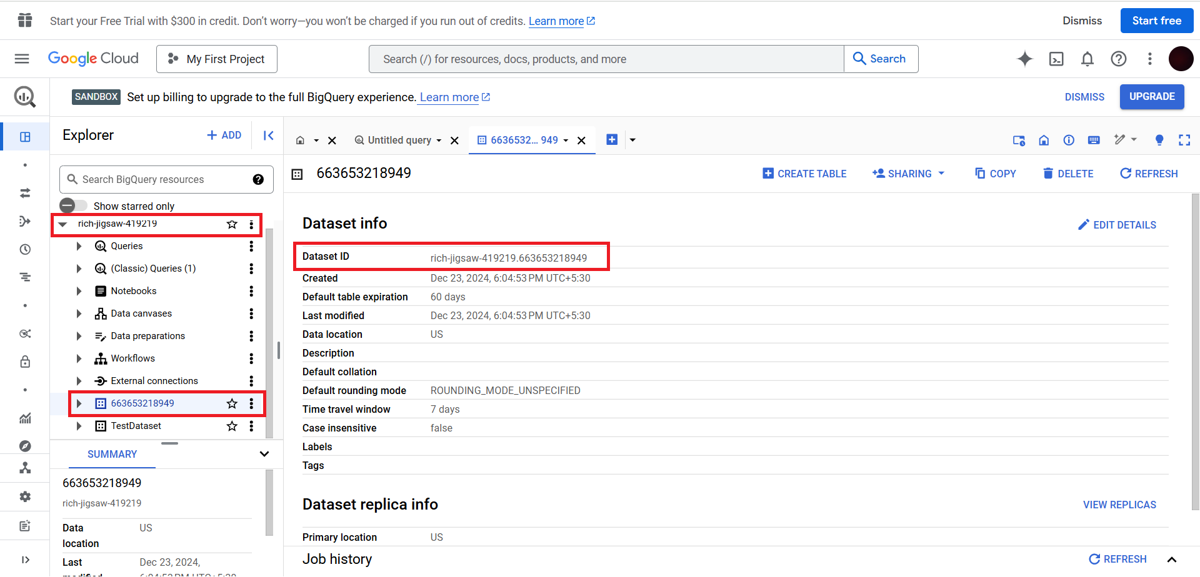Star the rich-jigsaw-419219 project

[232, 224]
